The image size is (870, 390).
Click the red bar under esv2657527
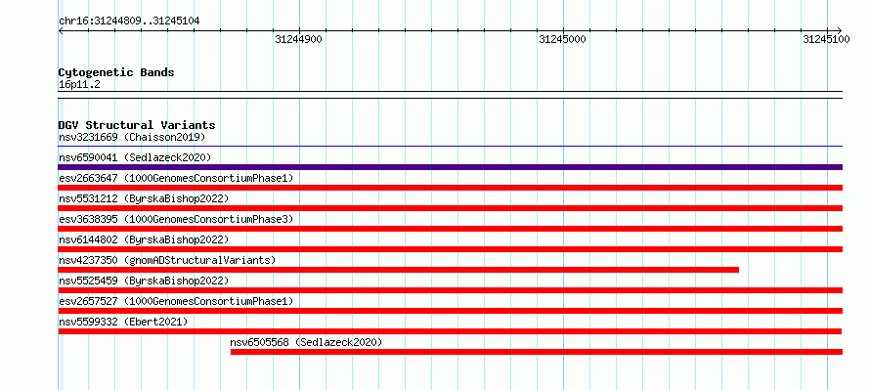(450, 311)
